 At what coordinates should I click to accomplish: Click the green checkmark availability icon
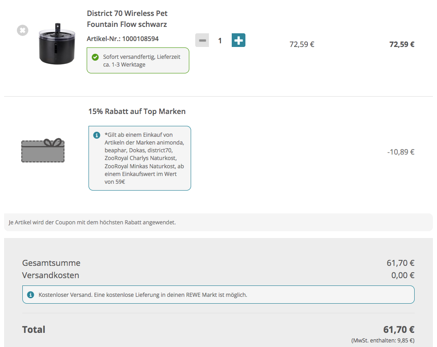point(95,57)
